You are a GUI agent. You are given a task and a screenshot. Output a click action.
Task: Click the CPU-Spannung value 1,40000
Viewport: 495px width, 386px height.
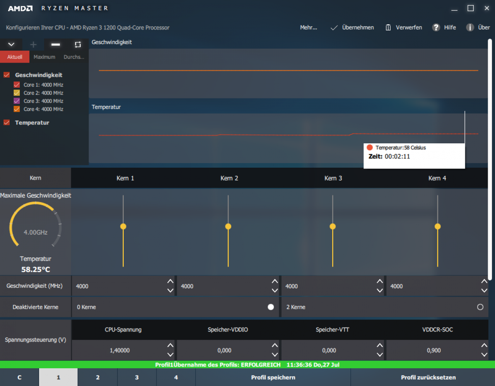(x=119, y=350)
